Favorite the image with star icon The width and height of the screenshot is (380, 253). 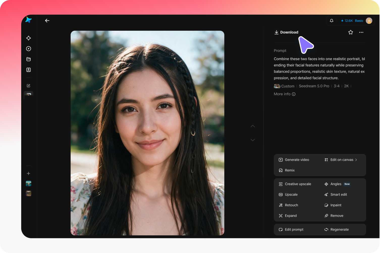[350, 32]
